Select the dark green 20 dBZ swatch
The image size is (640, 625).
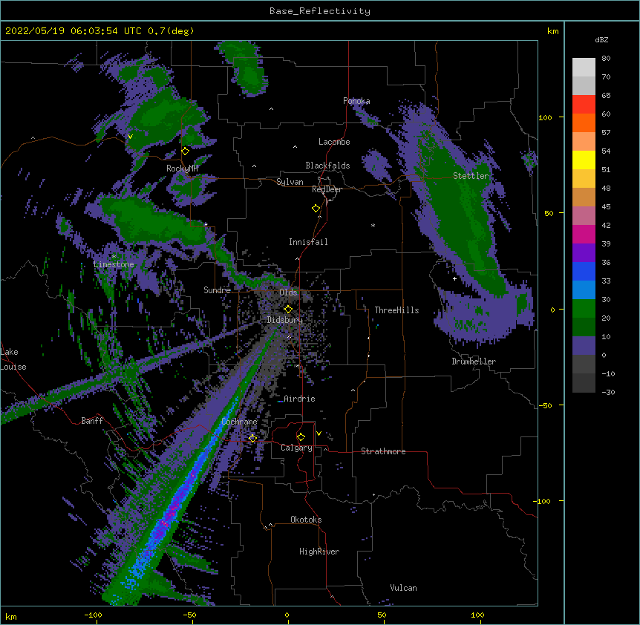(584, 327)
